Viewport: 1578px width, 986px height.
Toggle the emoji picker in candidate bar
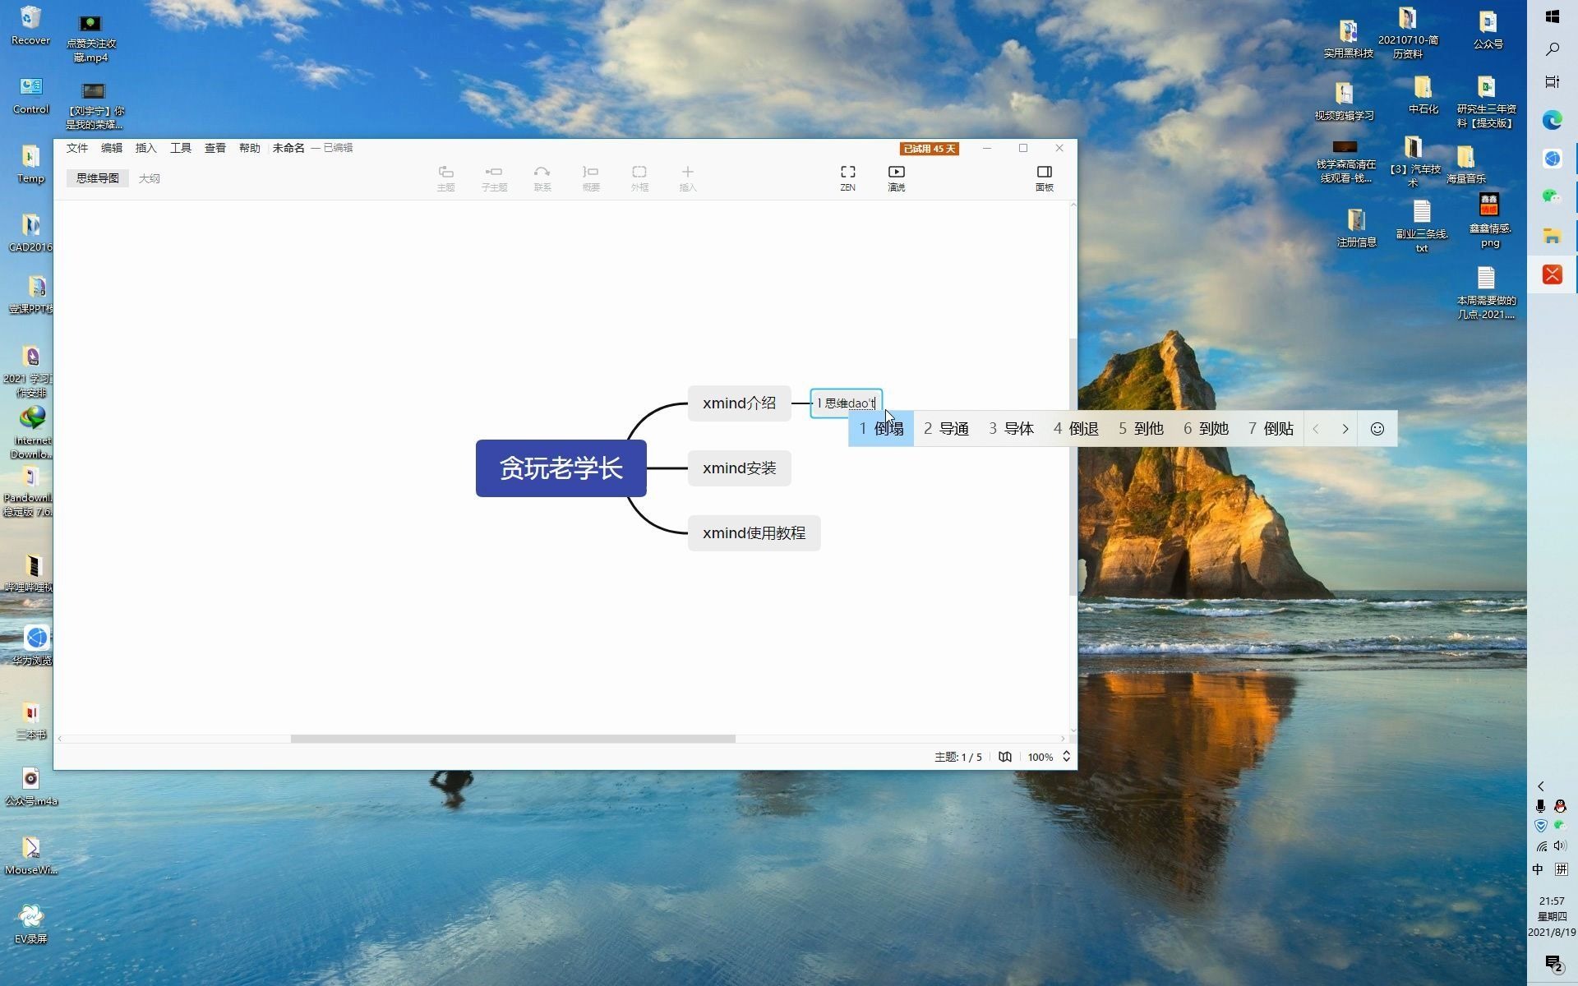1377,428
